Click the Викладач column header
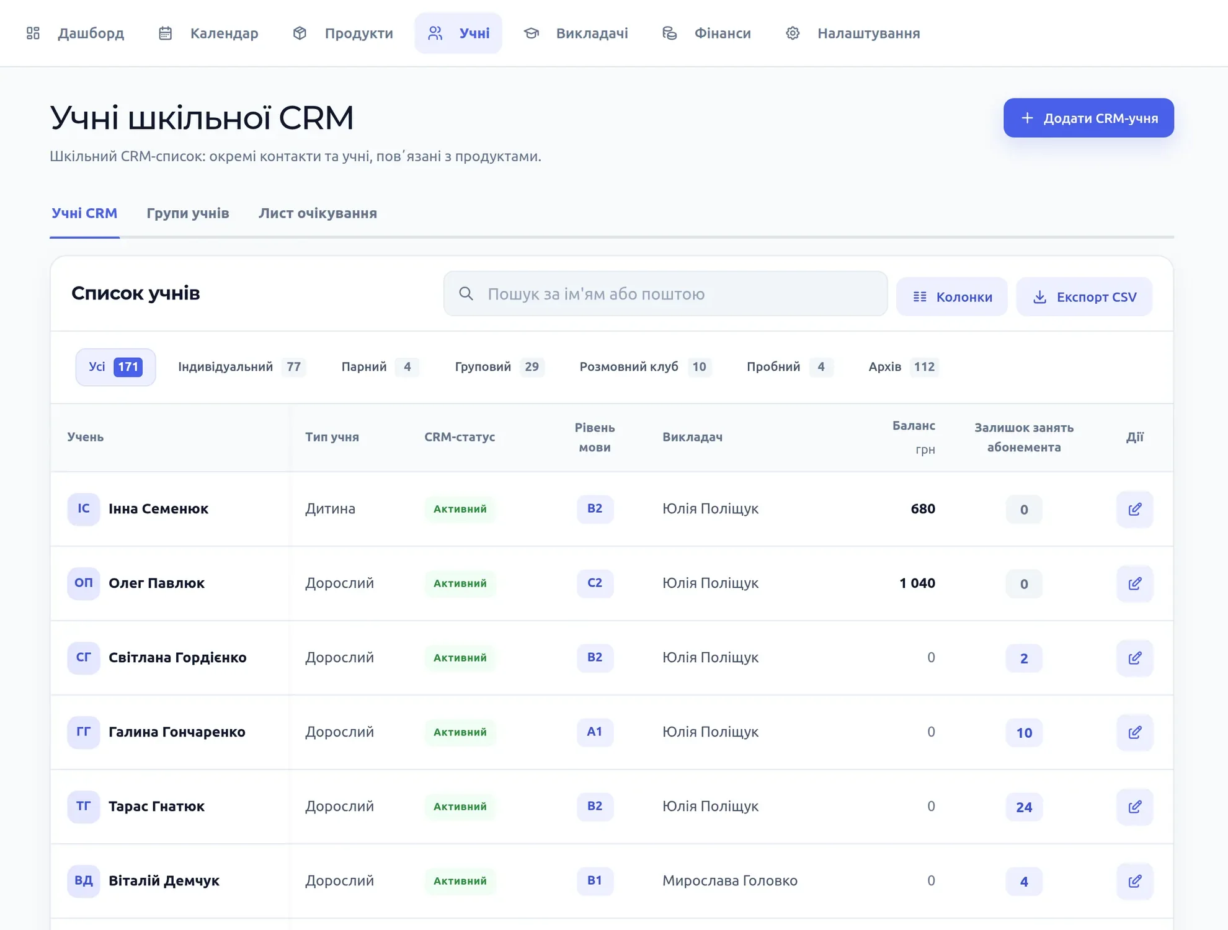 click(x=692, y=437)
